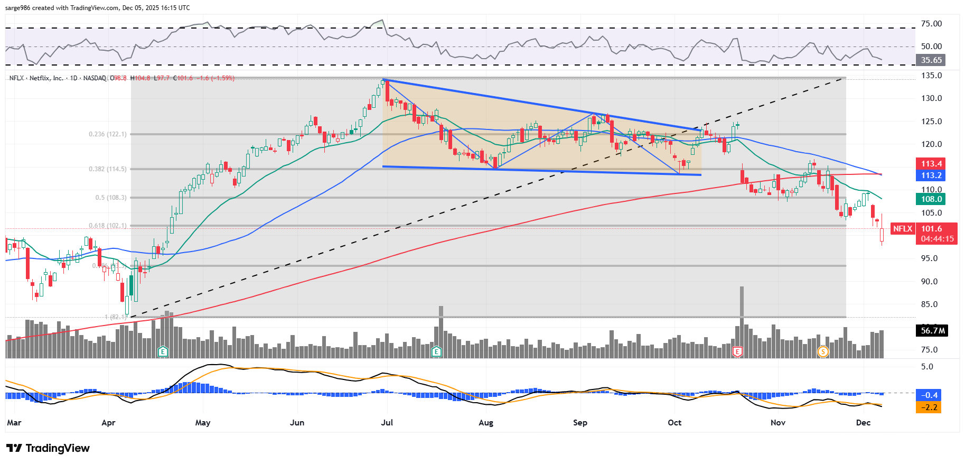This screenshot has height=464, width=965.
Task: Click the 0.5 (108.3) Fibonacci level label
Action: pyautogui.click(x=111, y=198)
